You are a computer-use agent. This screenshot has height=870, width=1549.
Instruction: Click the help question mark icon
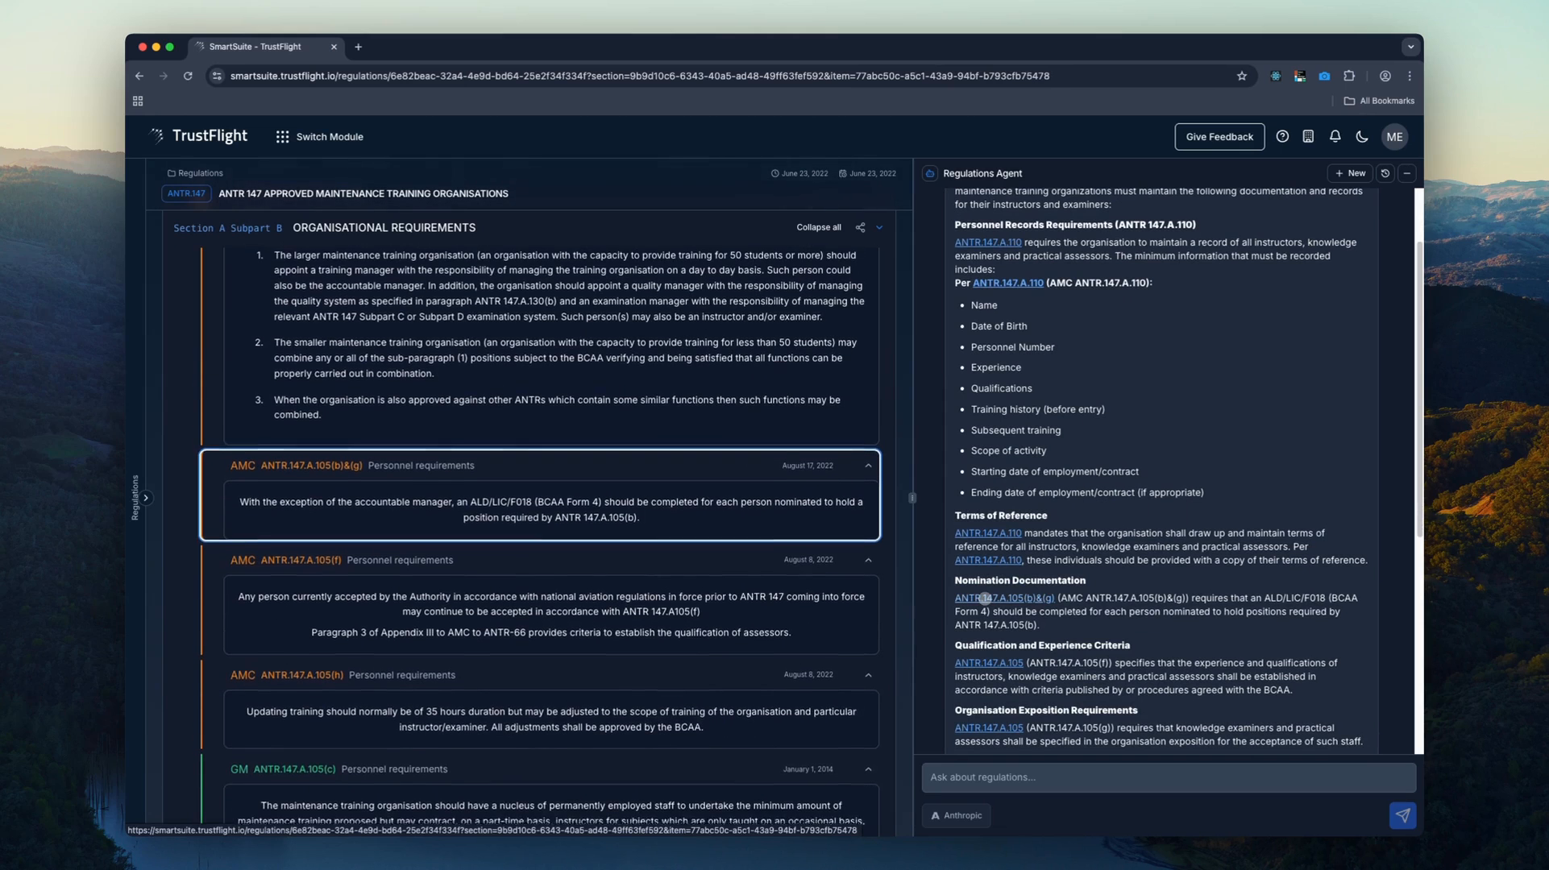click(1282, 137)
